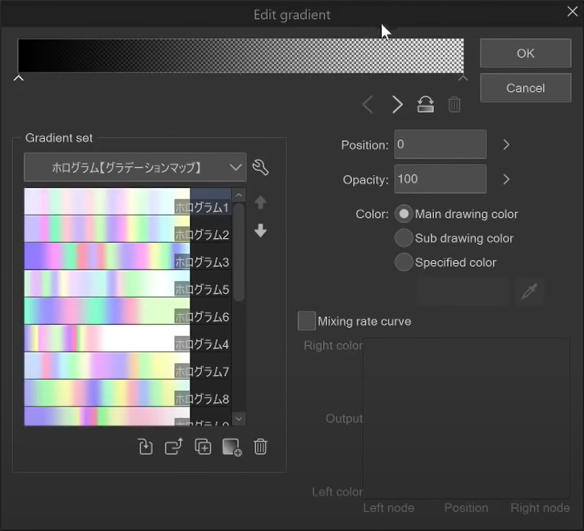
Task: Click the delete gradient trash icon
Action: [260, 447]
